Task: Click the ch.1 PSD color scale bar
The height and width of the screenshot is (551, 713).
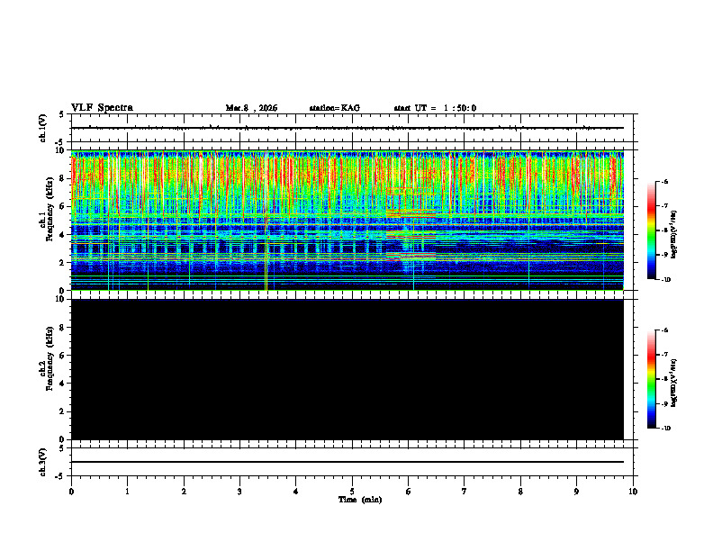Action: [651, 230]
